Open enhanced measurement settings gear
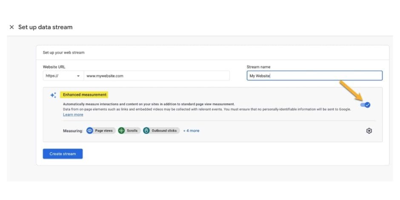 369,131
